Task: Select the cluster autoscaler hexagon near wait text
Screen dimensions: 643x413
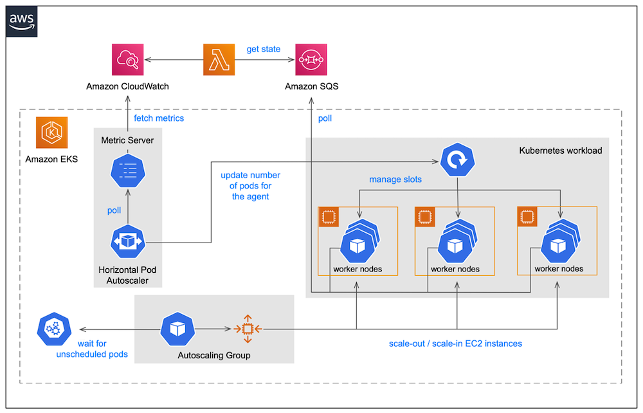Action: [x=54, y=328]
